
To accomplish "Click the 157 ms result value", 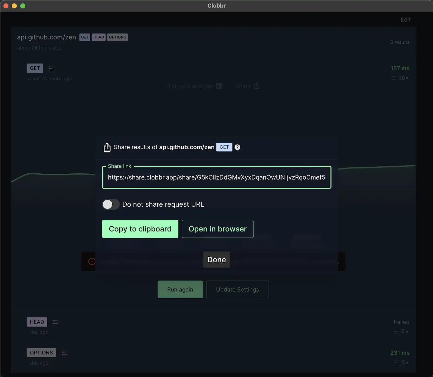I will click(x=400, y=68).
